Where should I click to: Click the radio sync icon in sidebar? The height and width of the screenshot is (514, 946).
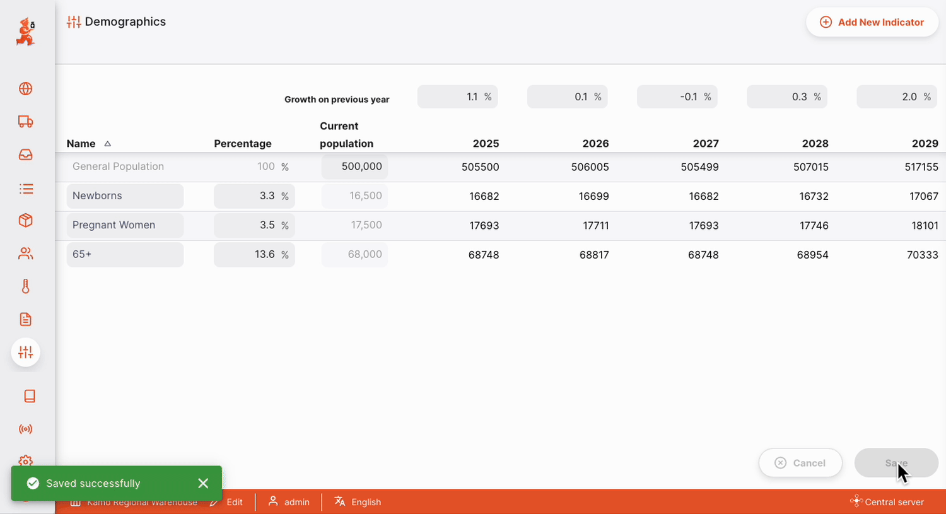point(25,429)
